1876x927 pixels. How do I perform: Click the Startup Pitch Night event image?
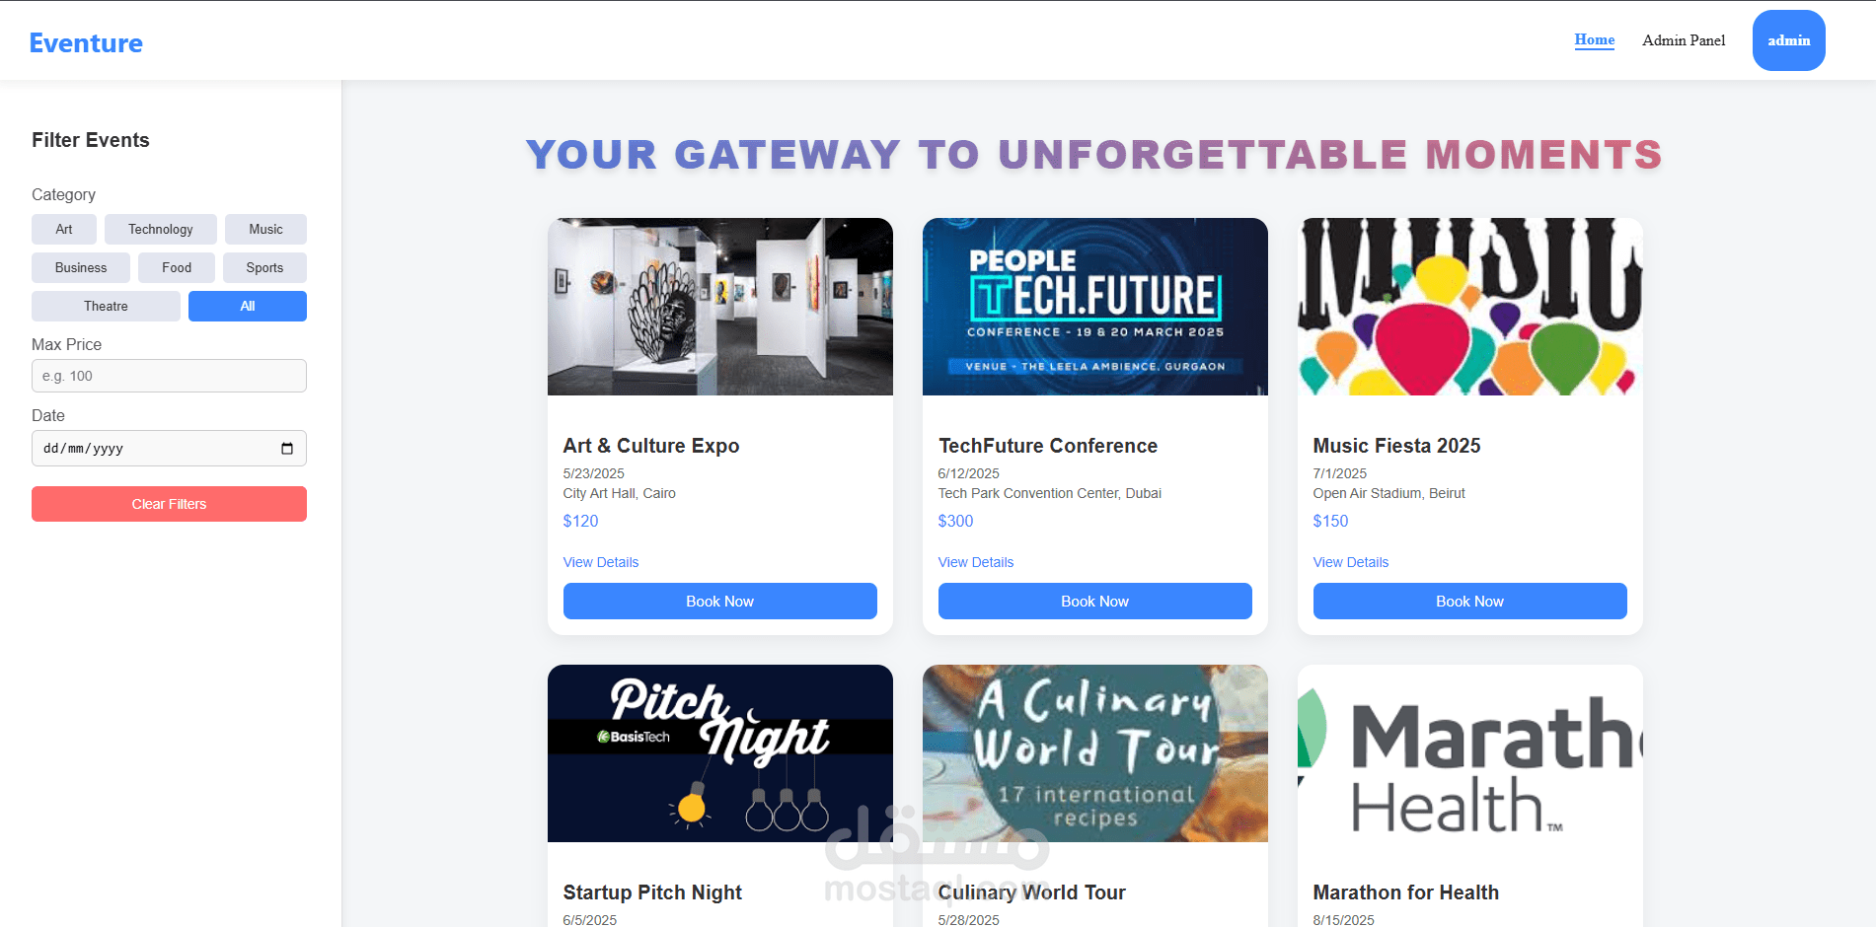pyautogui.click(x=719, y=752)
